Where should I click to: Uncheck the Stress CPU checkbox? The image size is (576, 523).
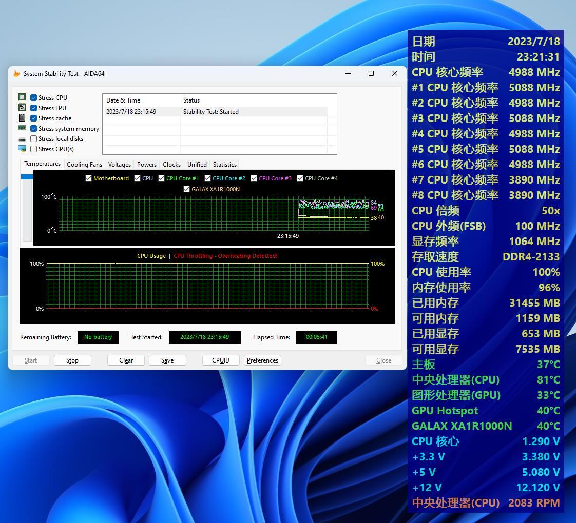[34, 97]
